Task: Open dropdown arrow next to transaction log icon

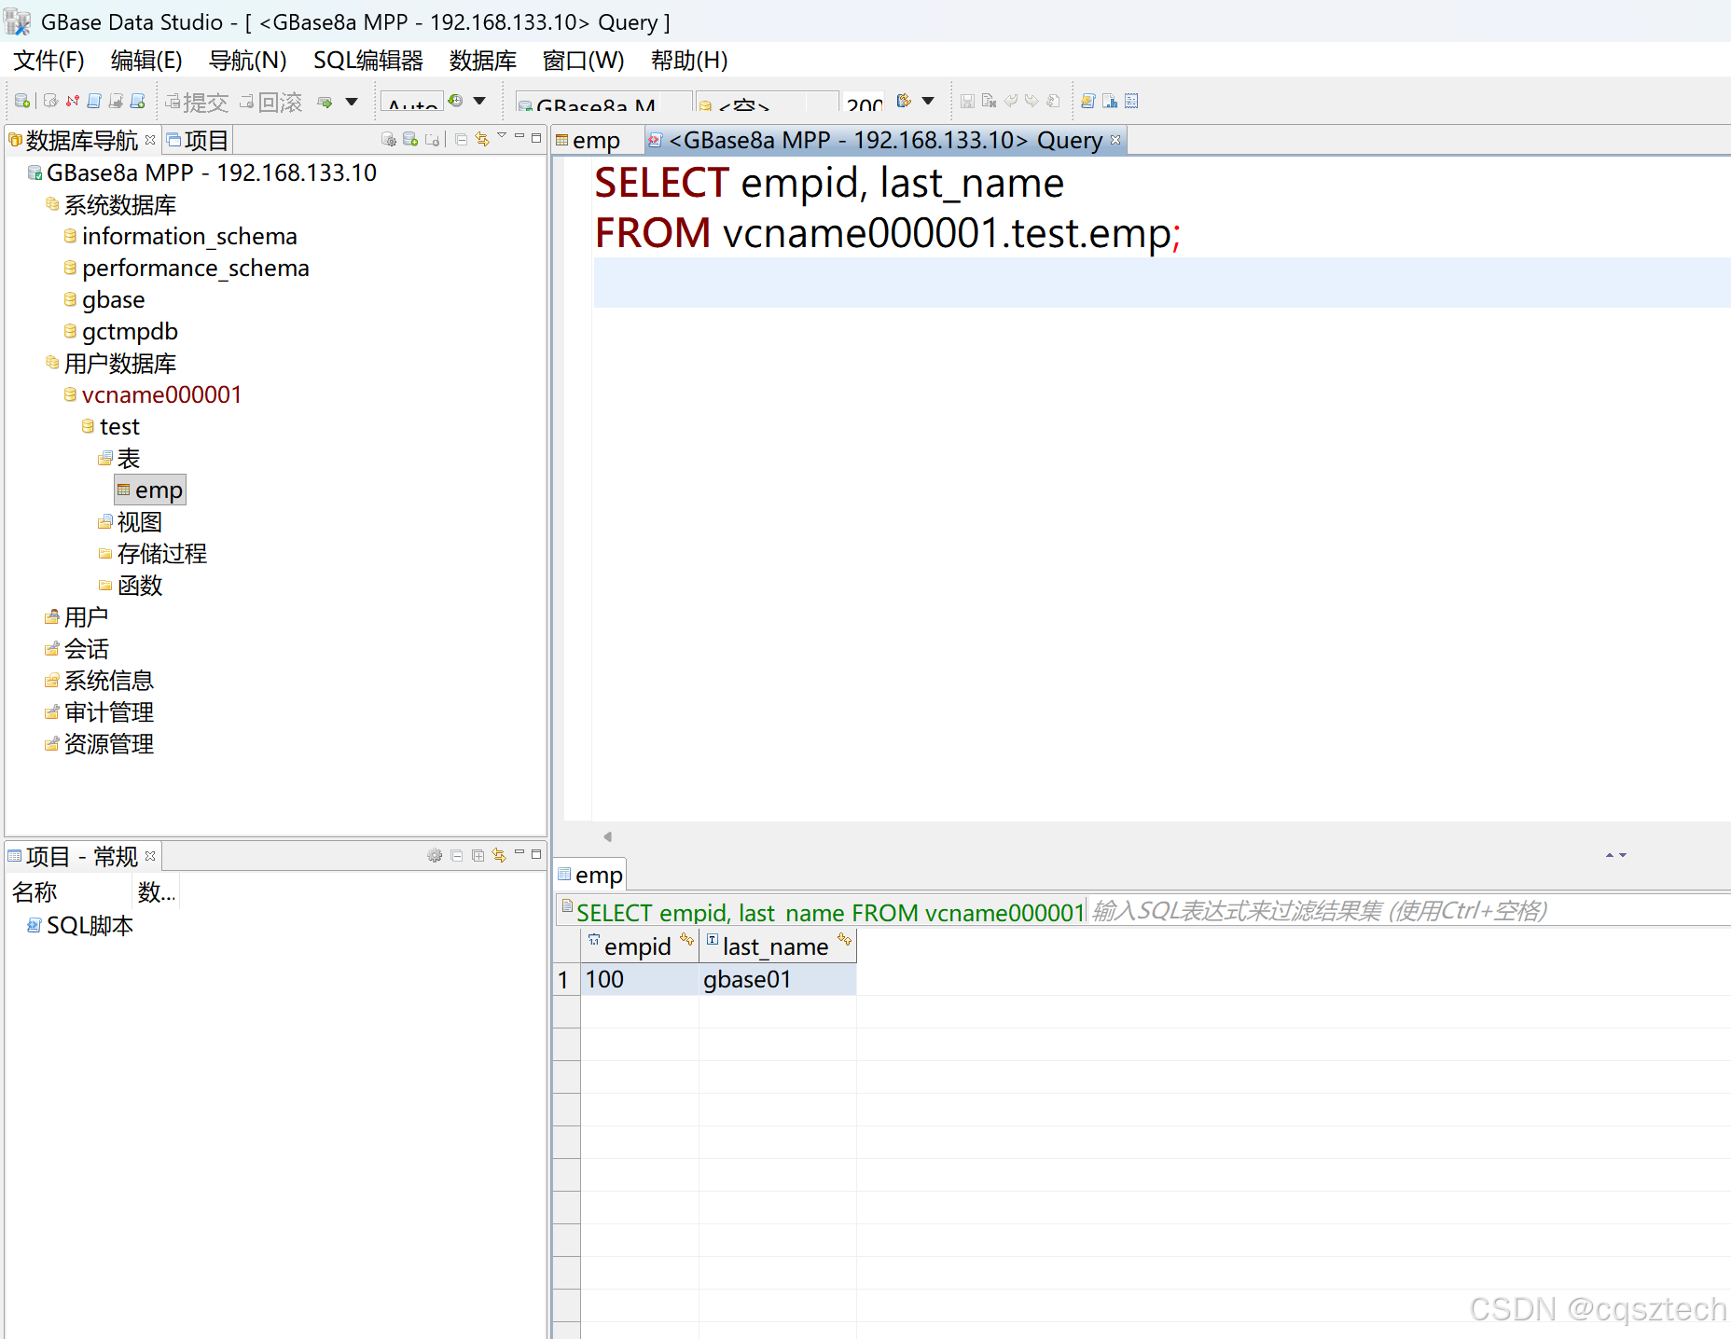Action: click(x=479, y=101)
